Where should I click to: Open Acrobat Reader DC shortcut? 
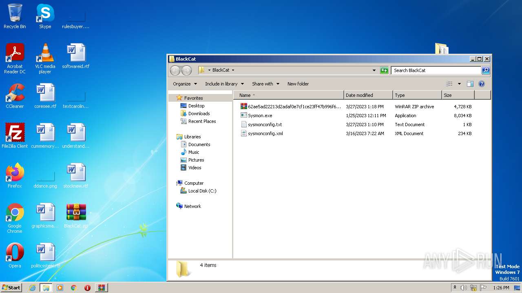[15, 59]
